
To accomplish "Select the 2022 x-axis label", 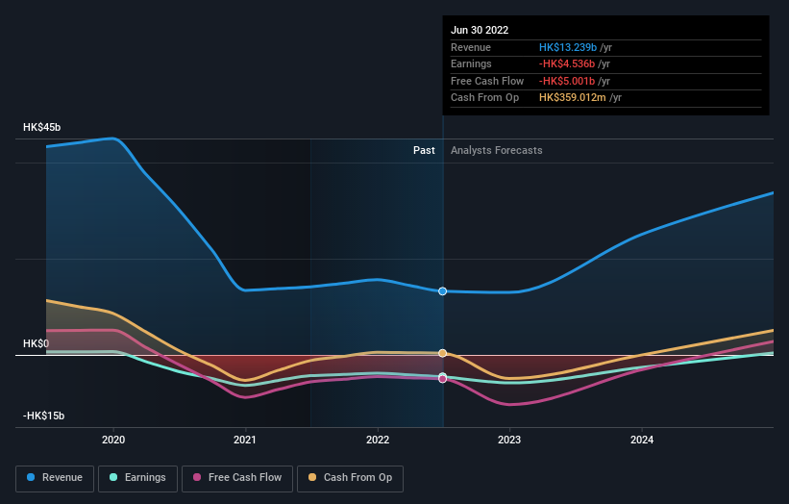I will tap(378, 441).
